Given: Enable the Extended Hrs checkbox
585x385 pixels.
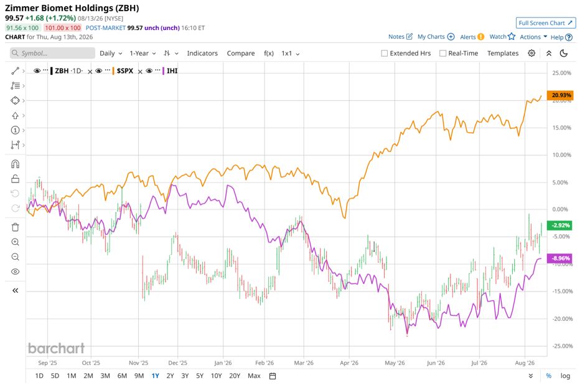Looking at the screenshot, I should pyautogui.click(x=384, y=54).
